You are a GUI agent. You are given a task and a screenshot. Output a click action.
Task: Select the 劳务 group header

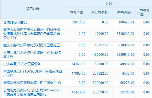[x=108, y=4]
